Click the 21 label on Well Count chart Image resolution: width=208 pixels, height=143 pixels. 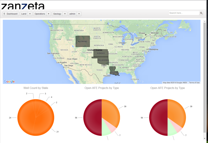click(57, 132)
